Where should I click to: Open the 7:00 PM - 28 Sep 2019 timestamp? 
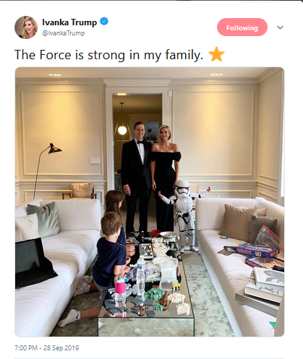point(47,347)
